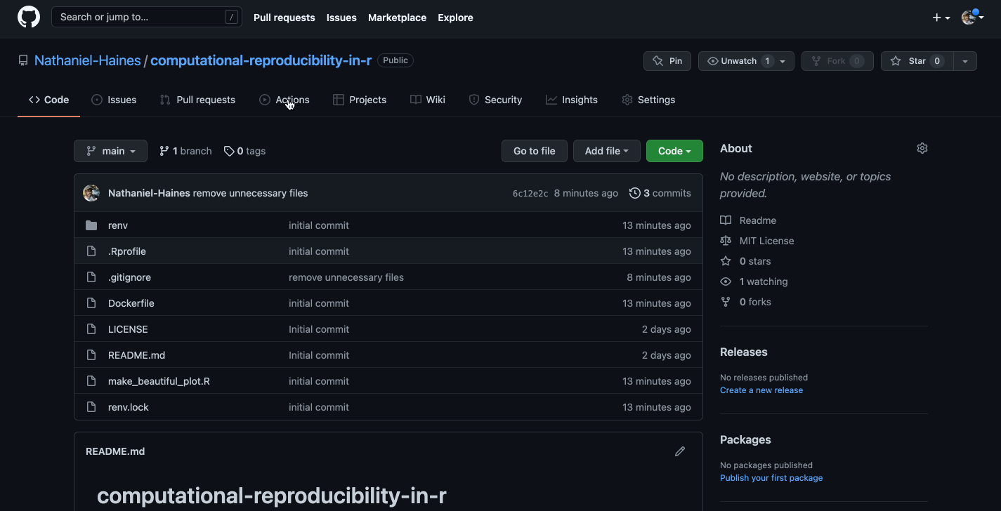Open the green Code clone dropdown
The width and height of the screenshot is (1001, 511).
[674, 151]
